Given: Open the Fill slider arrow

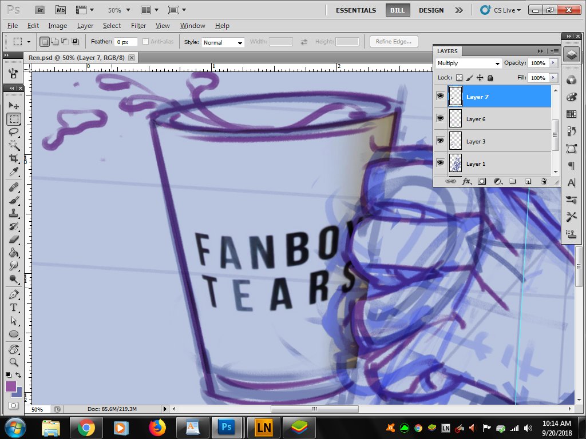Looking at the screenshot, I should click(x=553, y=78).
